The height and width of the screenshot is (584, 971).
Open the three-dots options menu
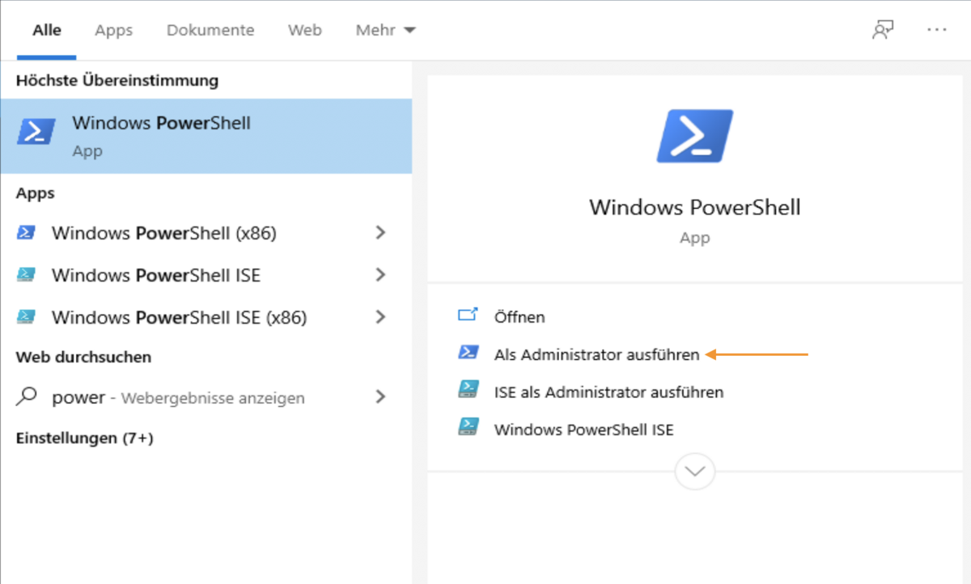[x=936, y=30]
